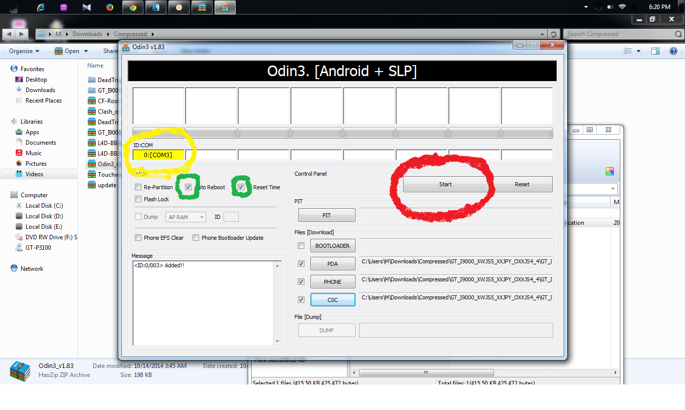Open Local Disk (C:) in sidebar

pyautogui.click(x=39, y=205)
